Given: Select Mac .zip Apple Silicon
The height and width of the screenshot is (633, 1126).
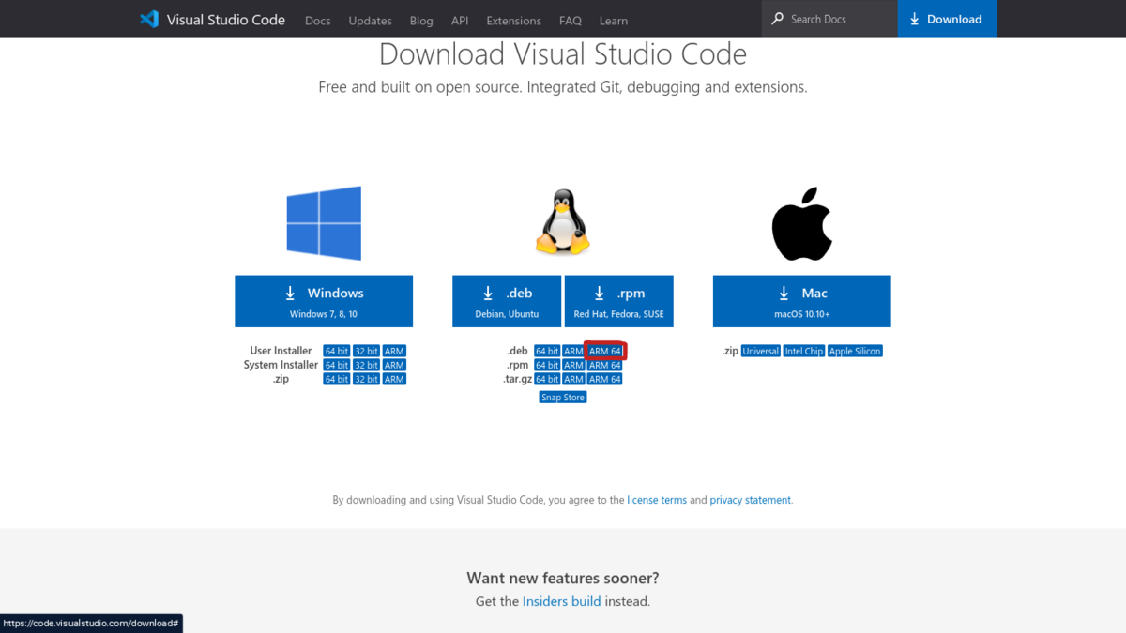Looking at the screenshot, I should [x=855, y=352].
